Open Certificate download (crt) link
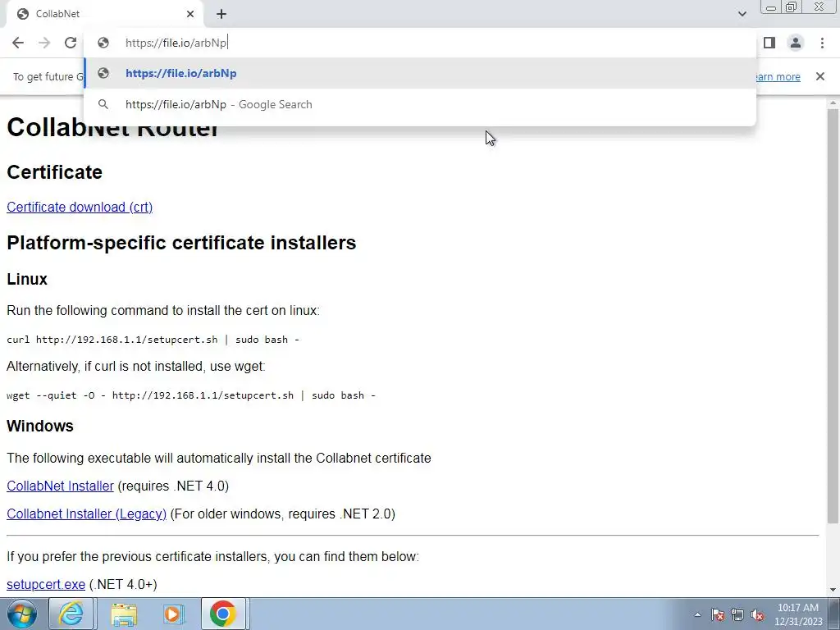 click(x=80, y=208)
